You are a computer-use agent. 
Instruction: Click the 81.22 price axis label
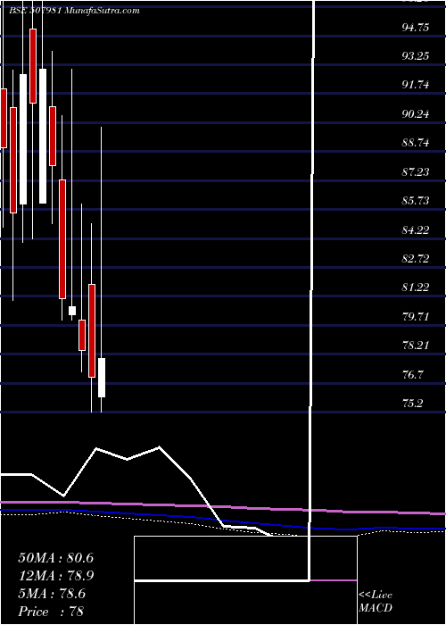click(416, 287)
